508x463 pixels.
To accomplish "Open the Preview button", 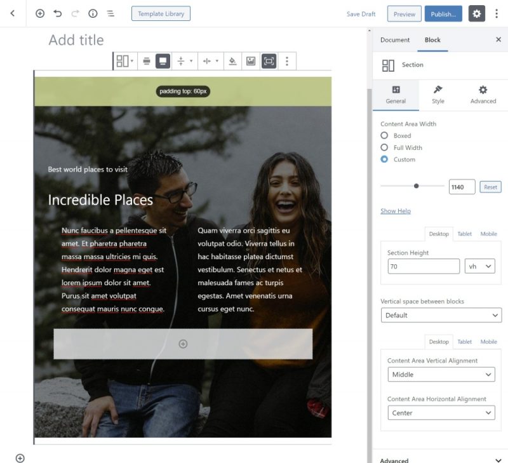I will [404, 14].
